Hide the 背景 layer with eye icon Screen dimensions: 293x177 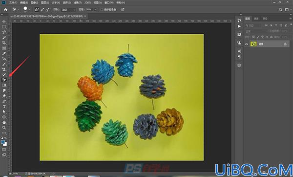pos(247,44)
